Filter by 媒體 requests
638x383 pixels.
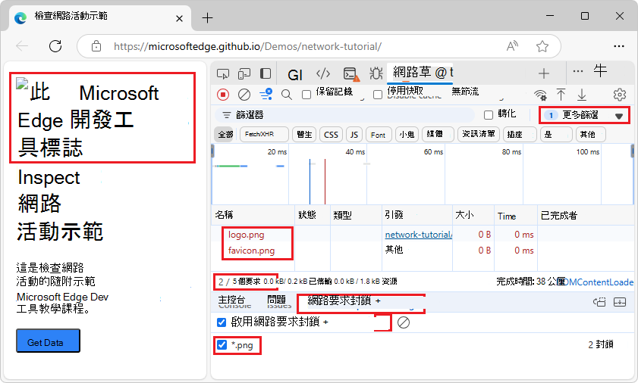coord(438,135)
